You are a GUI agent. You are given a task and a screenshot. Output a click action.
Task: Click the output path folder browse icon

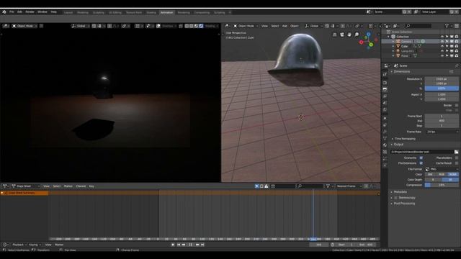[x=456, y=152]
